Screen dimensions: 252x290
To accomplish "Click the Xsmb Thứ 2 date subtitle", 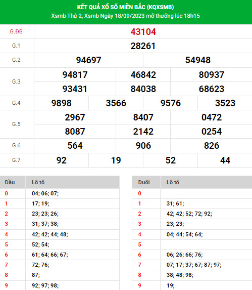I will (125, 16).
